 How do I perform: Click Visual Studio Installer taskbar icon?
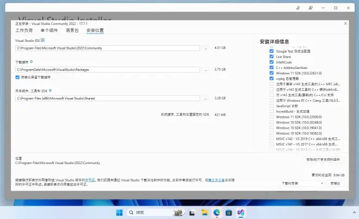tap(241, 213)
